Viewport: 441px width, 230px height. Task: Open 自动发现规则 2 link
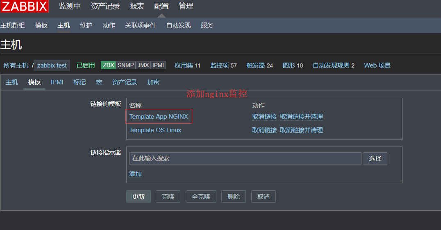tap(334, 65)
